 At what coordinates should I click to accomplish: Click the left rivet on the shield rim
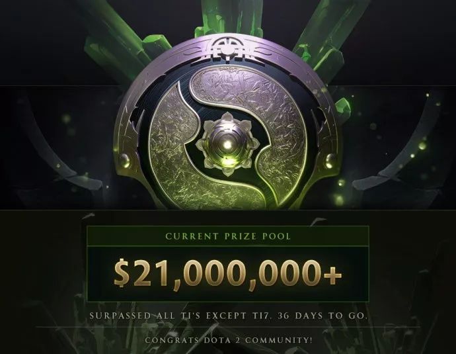124,161
